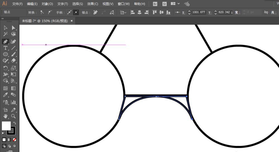Select the Selection tool (black arrow outline)
The height and width of the screenshot is (152, 279).
[6, 28]
